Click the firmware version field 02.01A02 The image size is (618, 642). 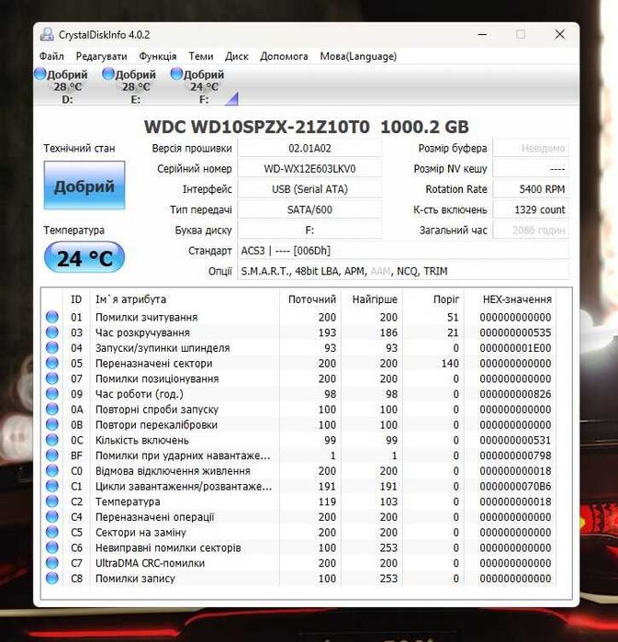[x=309, y=148]
